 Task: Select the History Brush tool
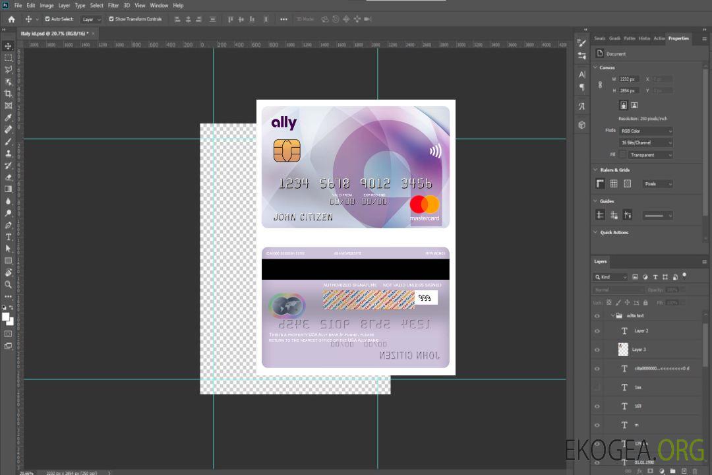tap(8, 166)
